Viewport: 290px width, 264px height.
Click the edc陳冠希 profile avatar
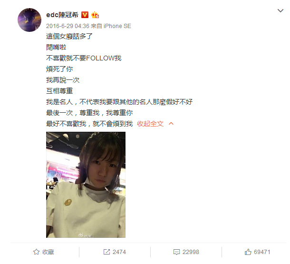click(x=29, y=20)
